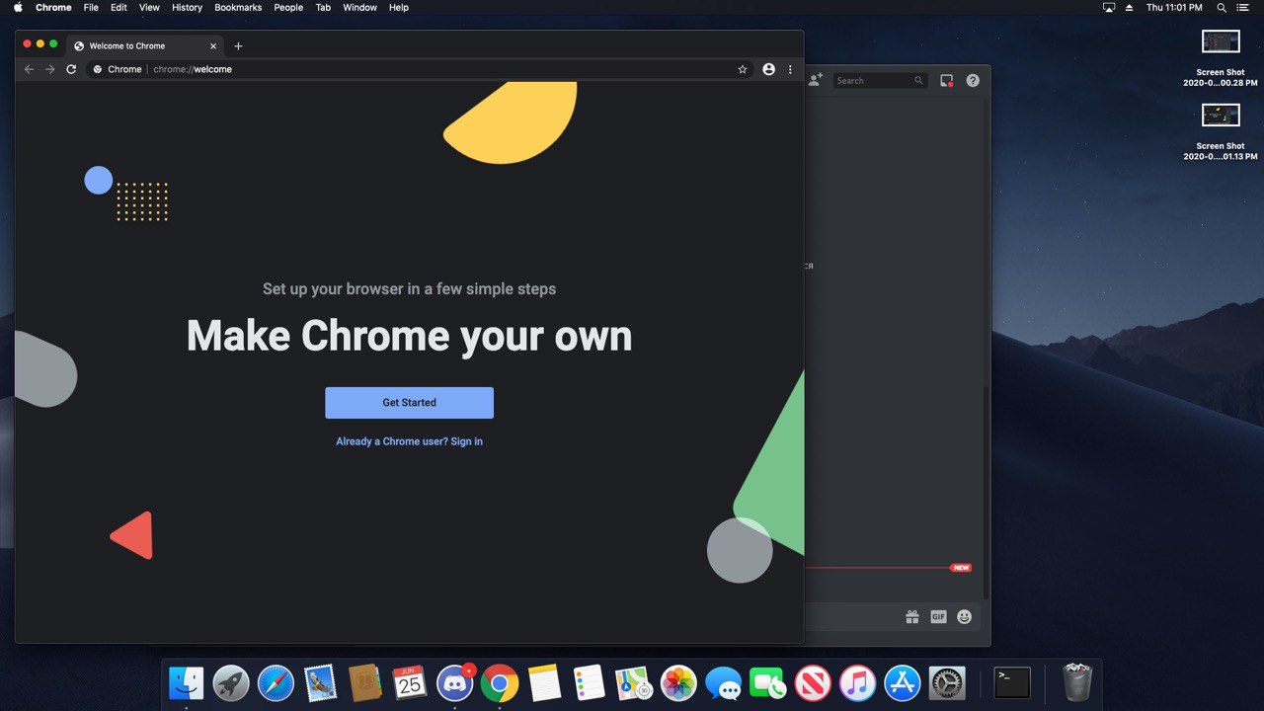The image size is (1264, 711).
Task: Open the Trash in the Dock
Action: (1076, 683)
